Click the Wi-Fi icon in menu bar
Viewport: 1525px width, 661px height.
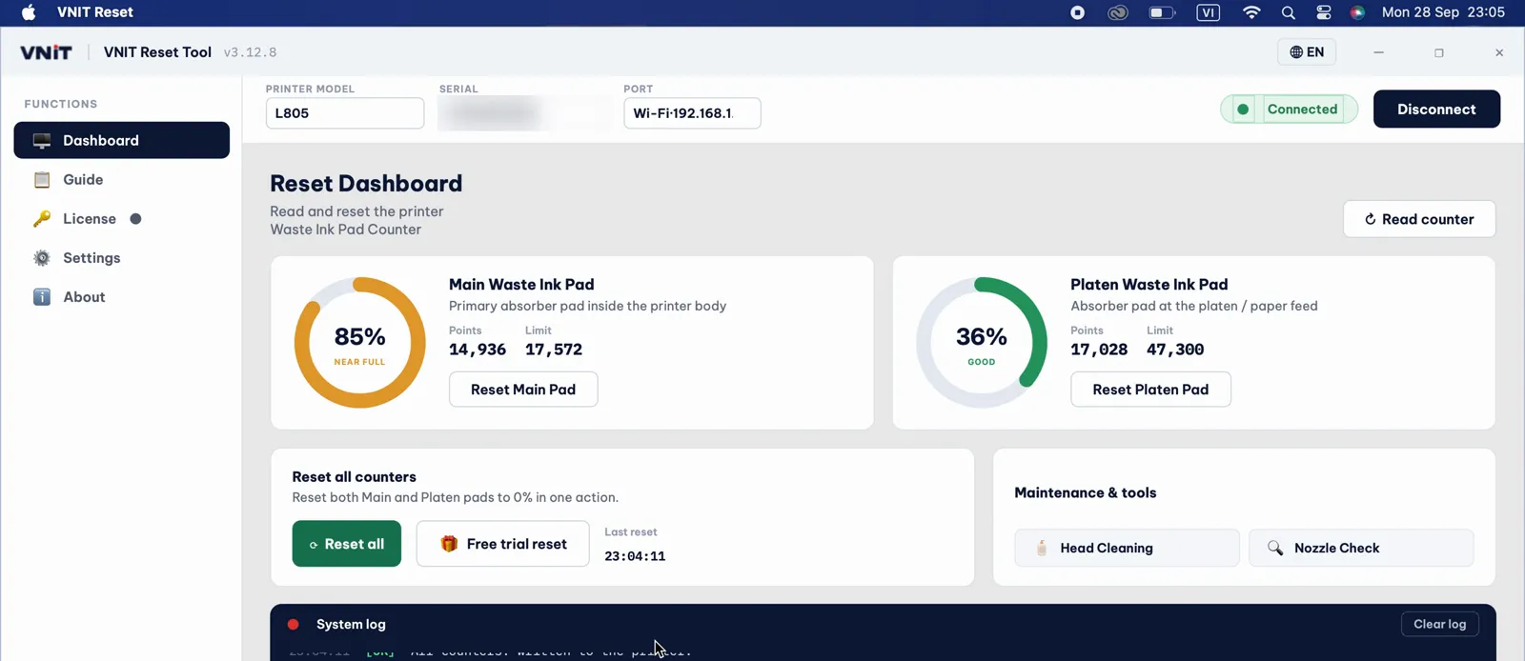tap(1251, 12)
